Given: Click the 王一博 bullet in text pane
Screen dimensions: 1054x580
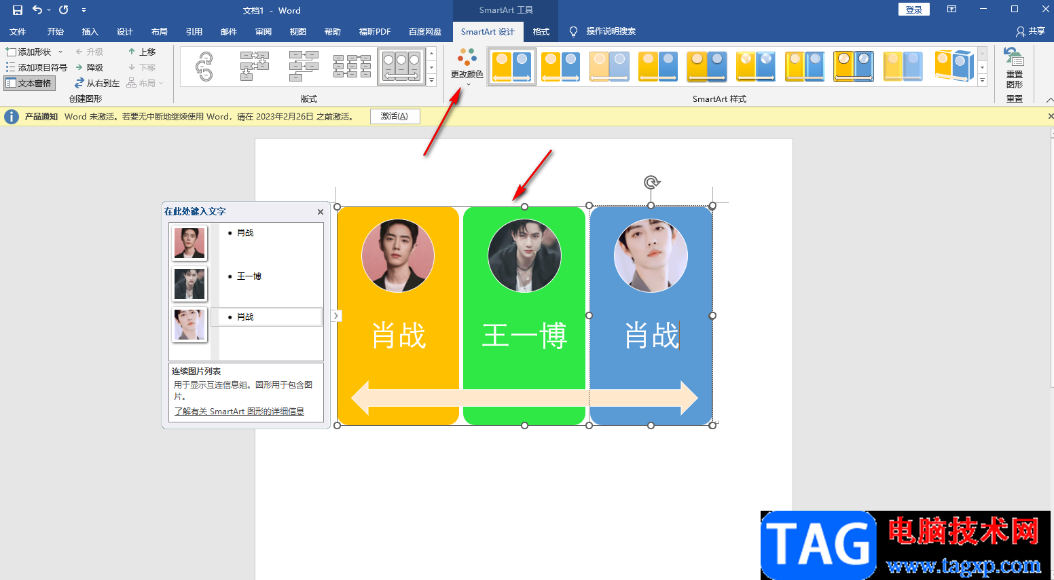Looking at the screenshot, I should click(x=249, y=276).
